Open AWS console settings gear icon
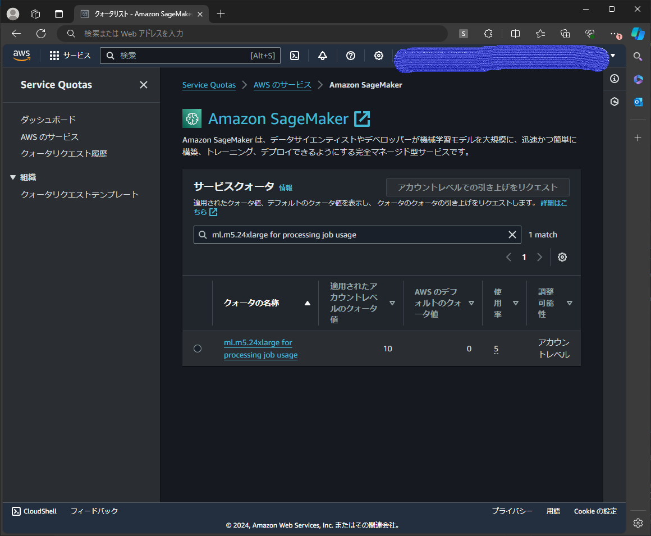651x536 pixels. 379,56
